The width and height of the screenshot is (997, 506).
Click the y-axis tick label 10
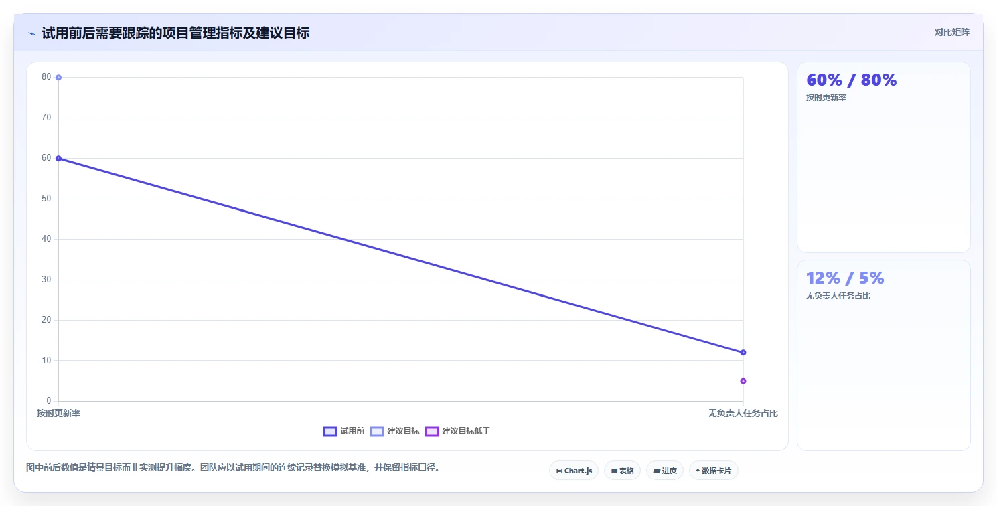(46, 361)
